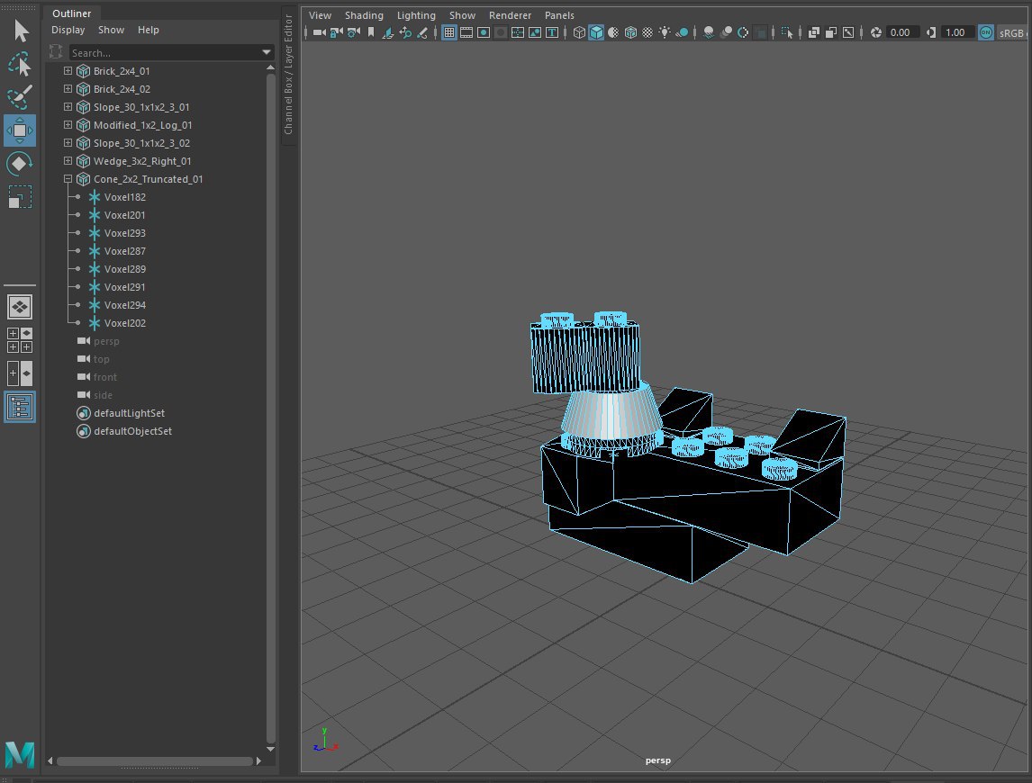Toggle X-Ray Active Components icon
Screen dimensions: 1032x783
point(831,32)
